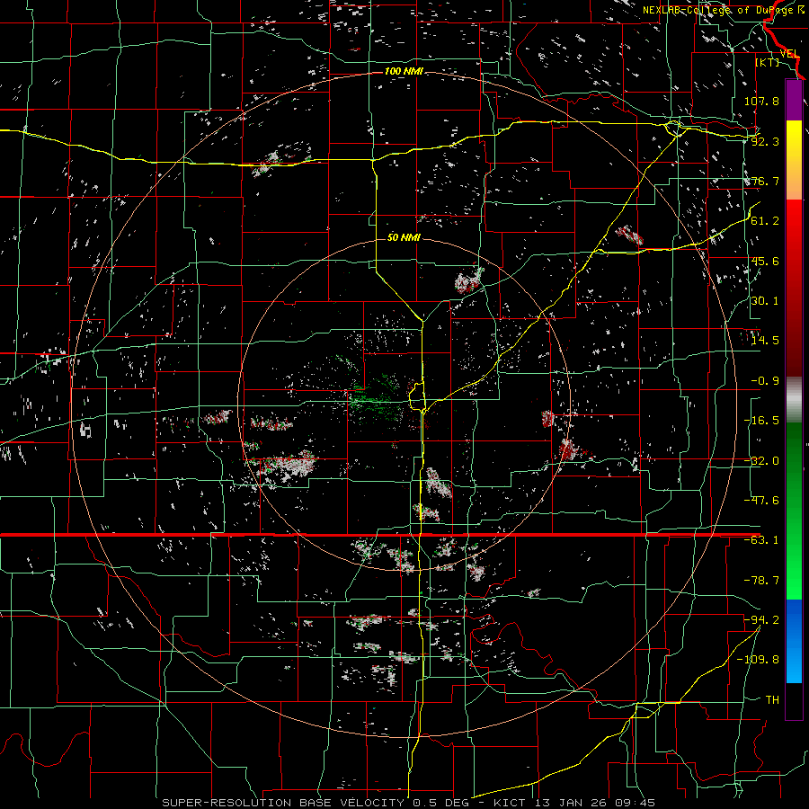Click the green segment of the color bar
Viewport: 809px width, 809px height.
(x=794, y=511)
